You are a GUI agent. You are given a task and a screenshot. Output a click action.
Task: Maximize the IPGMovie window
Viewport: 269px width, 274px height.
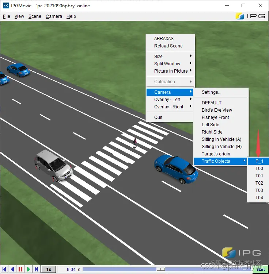243,5
